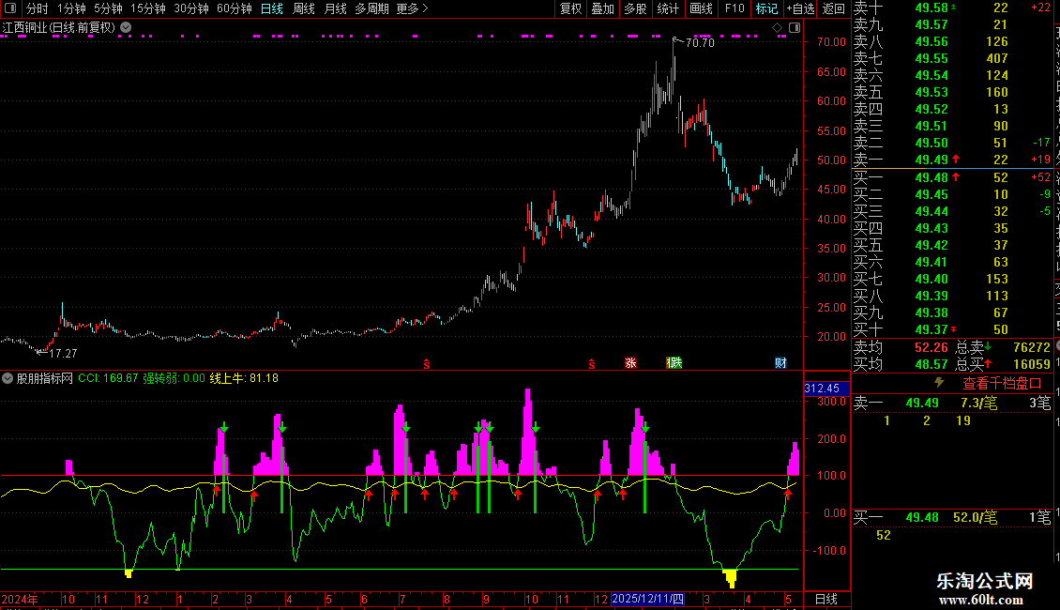1060x610 pixels.
Task: Click the 17.27 low price label
Action: pos(63,353)
